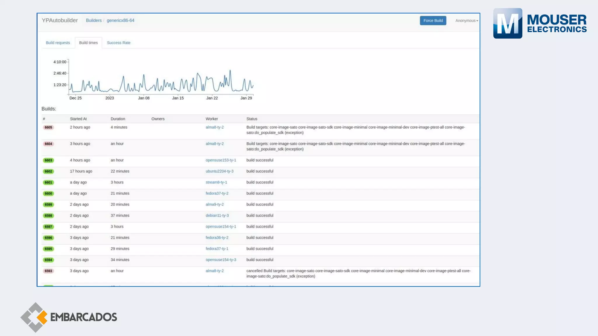Open worker debian11-ty-3 link
The width and height of the screenshot is (598, 336).
click(217, 216)
